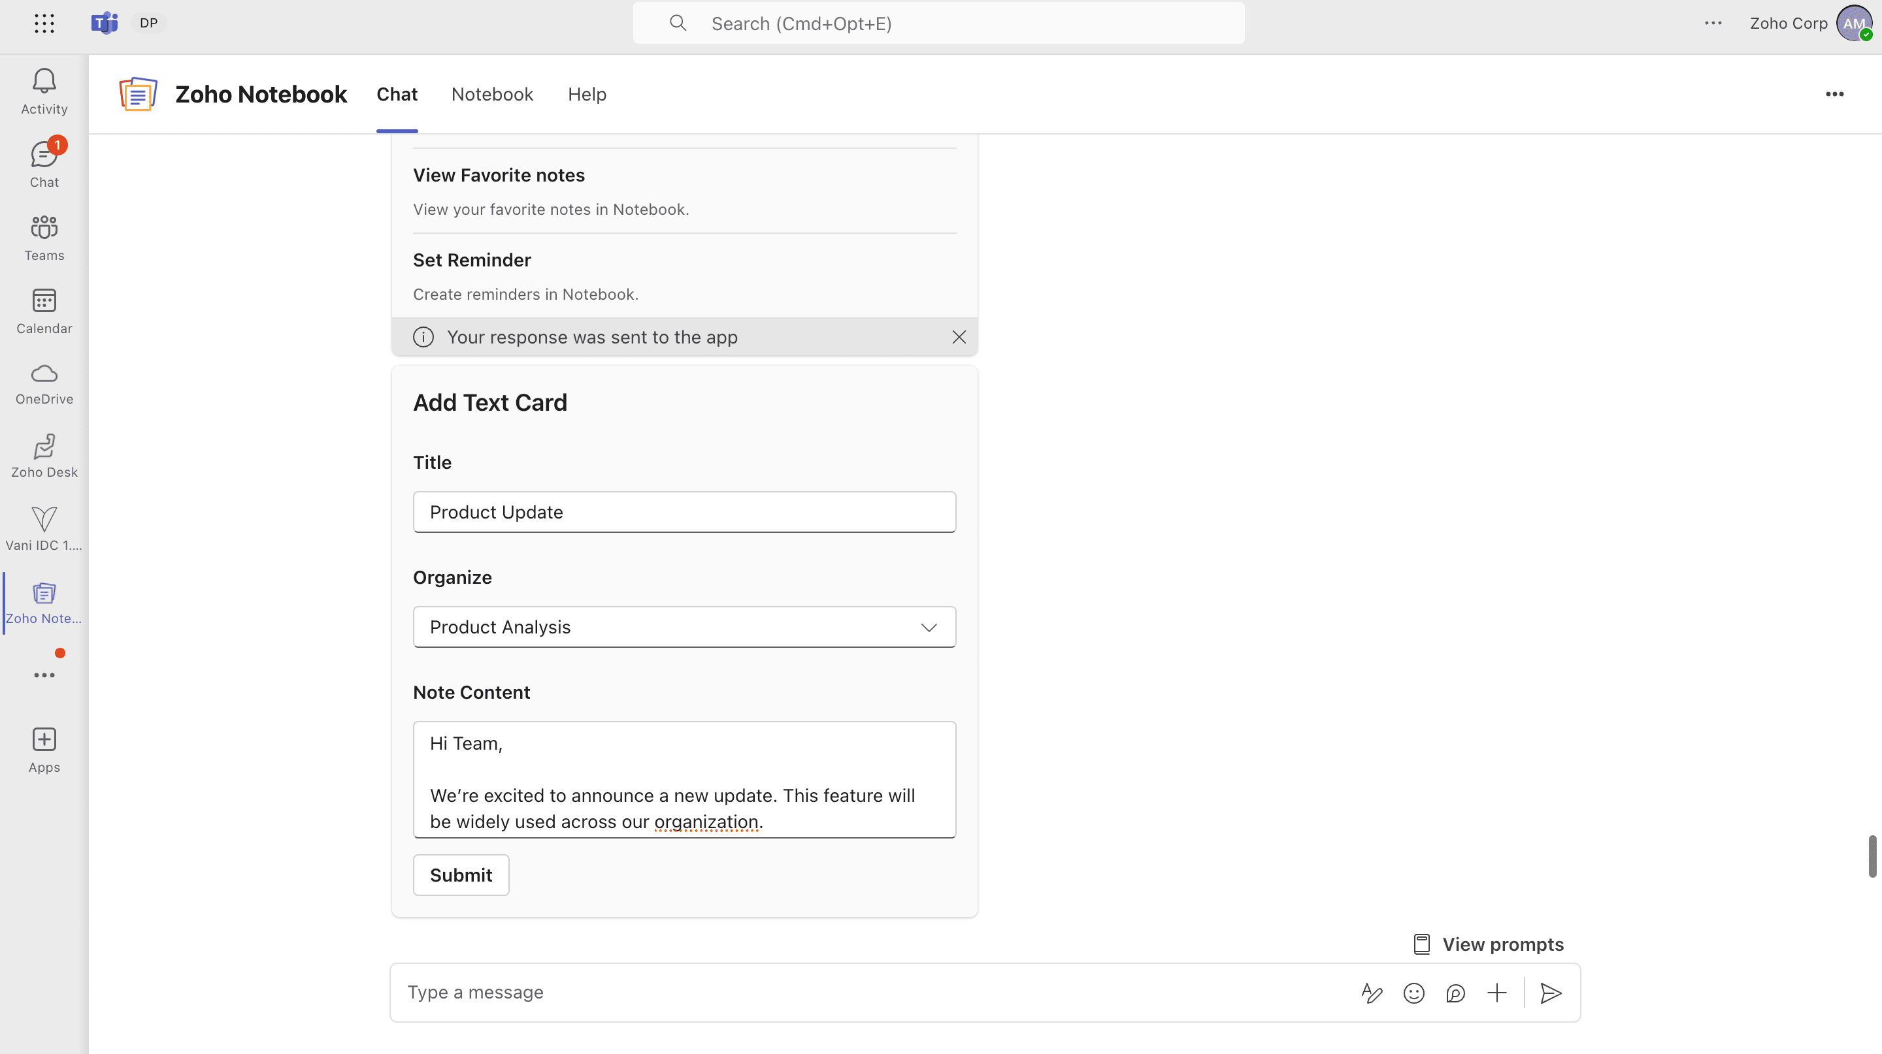Click the emoji picker icon

(x=1413, y=993)
